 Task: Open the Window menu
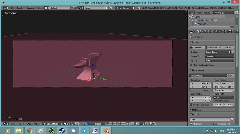[x=30, y=8]
